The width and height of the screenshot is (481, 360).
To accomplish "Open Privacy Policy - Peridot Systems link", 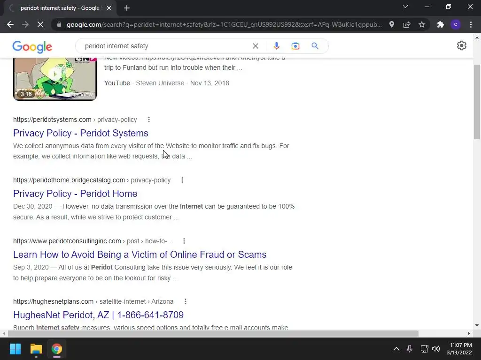I will coord(81,133).
